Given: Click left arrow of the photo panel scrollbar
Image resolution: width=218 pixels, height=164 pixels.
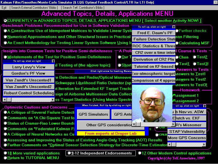Looking at the screenshot, I should coord(134,124).
